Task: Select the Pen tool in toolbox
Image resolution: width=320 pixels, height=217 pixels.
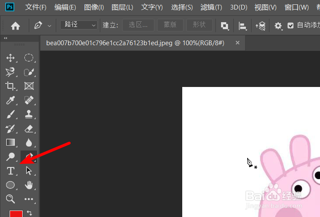Action: (x=29, y=157)
